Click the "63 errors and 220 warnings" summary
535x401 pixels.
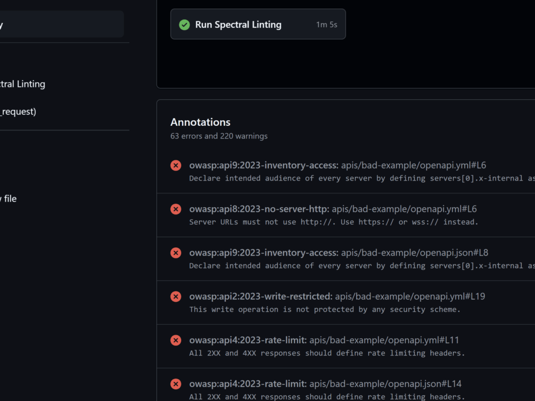218,136
